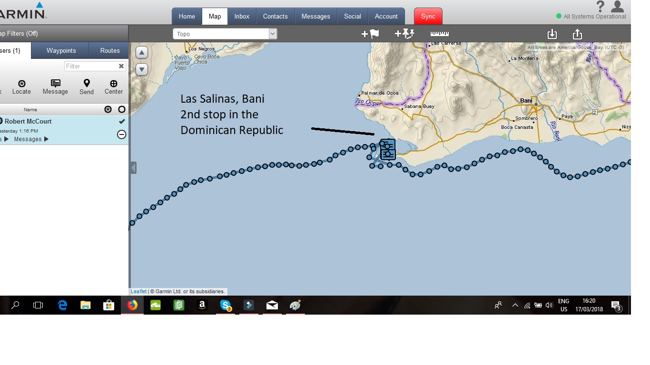Viewport: 650px width, 365px height.
Task: Launch Skype from the taskbar
Action: pyautogui.click(x=225, y=305)
